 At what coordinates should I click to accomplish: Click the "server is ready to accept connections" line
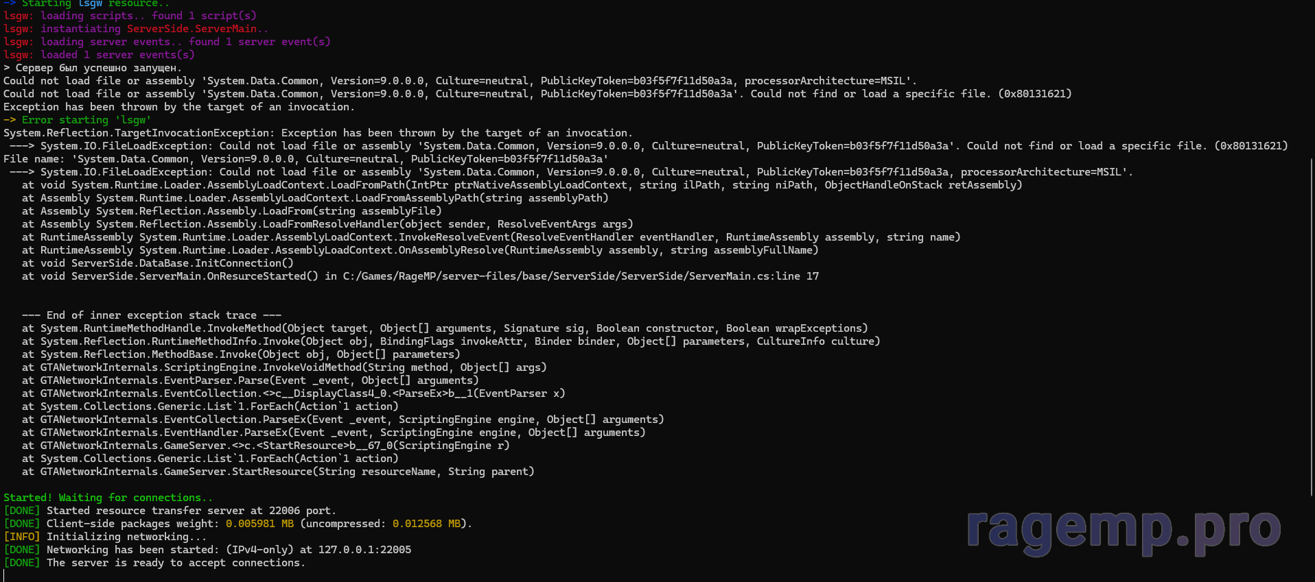click(175, 563)
